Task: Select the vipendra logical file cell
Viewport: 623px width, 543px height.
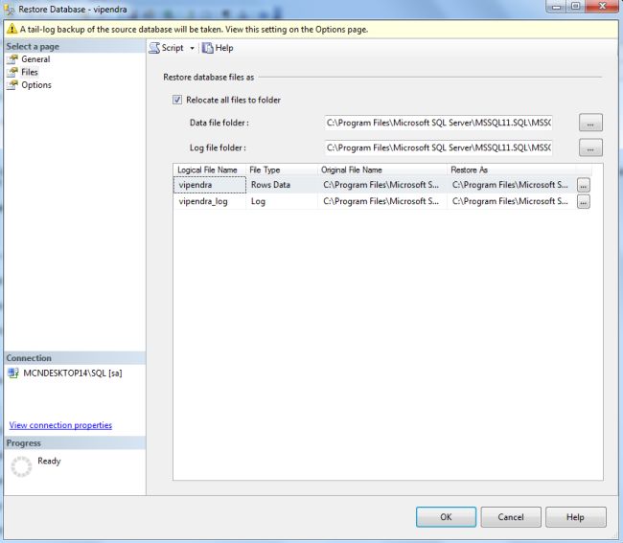Action: 210,185
